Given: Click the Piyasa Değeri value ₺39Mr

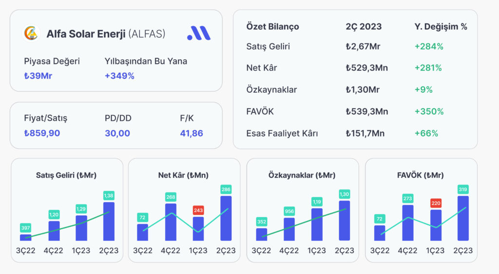Looking at the screenshot, I should point(38,76).
